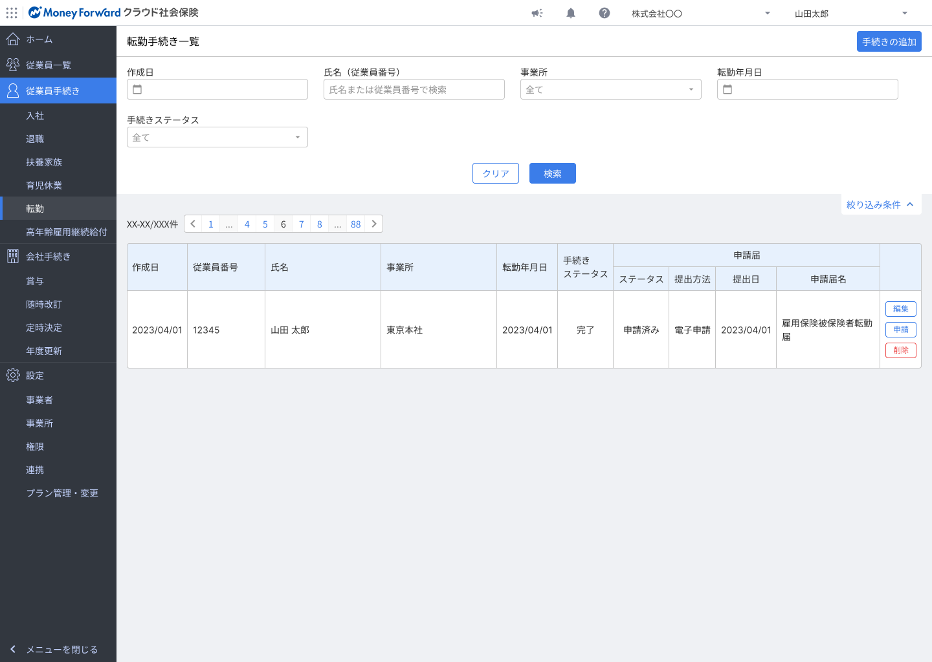Viewport: 932px width, 662px height.
Task: Click 削除 for 山田 太郎 row
Action: (901, 350)
